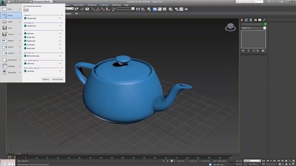Open the Rendered Frame Window icon
The width and height of the screenshot is (296, 166).
[181, 9]
